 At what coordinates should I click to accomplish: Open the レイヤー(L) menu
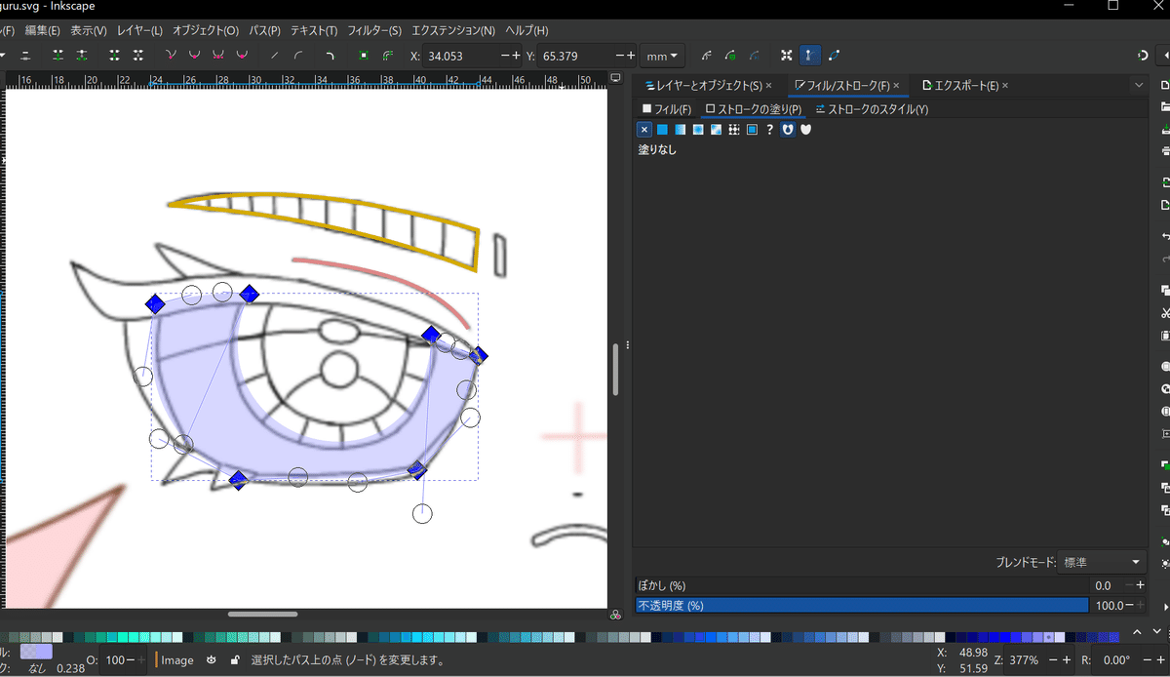click(139, 31)
